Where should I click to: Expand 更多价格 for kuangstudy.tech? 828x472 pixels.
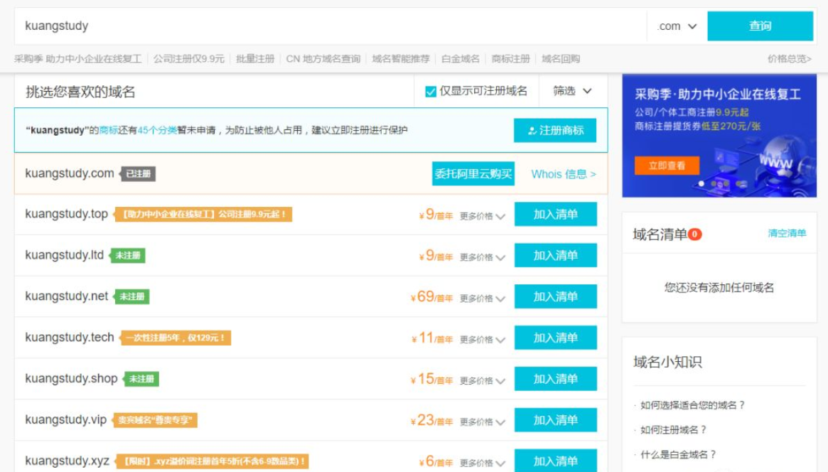coord(482,340)
